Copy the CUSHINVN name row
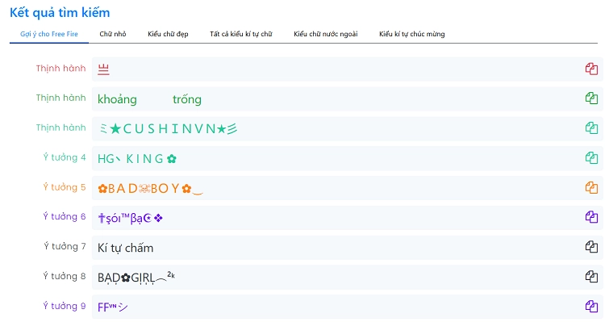Image resolution: width=605 pixels, height=322 pixels. point(591,128)
